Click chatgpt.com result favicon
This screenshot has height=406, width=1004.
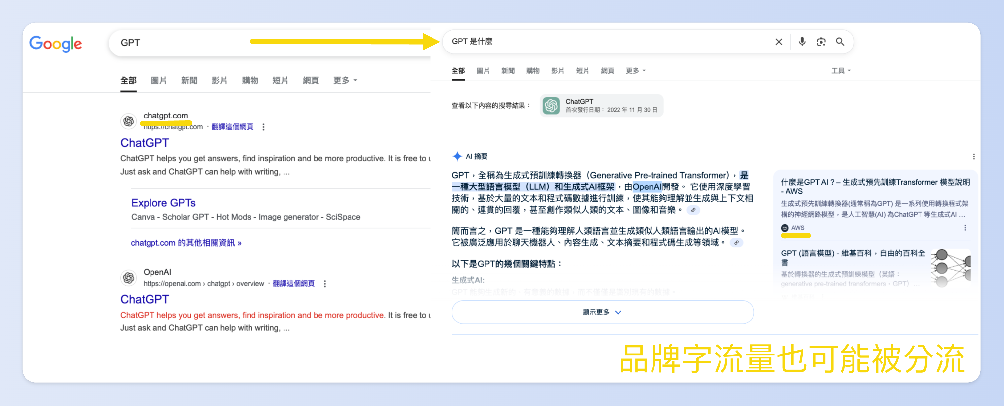click(x=129, y=121)
